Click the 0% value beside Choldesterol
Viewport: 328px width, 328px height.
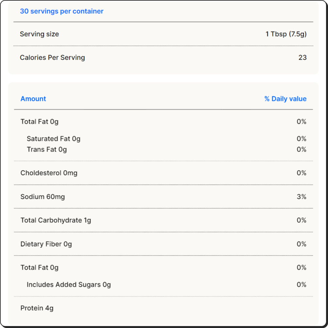point(302,173)
